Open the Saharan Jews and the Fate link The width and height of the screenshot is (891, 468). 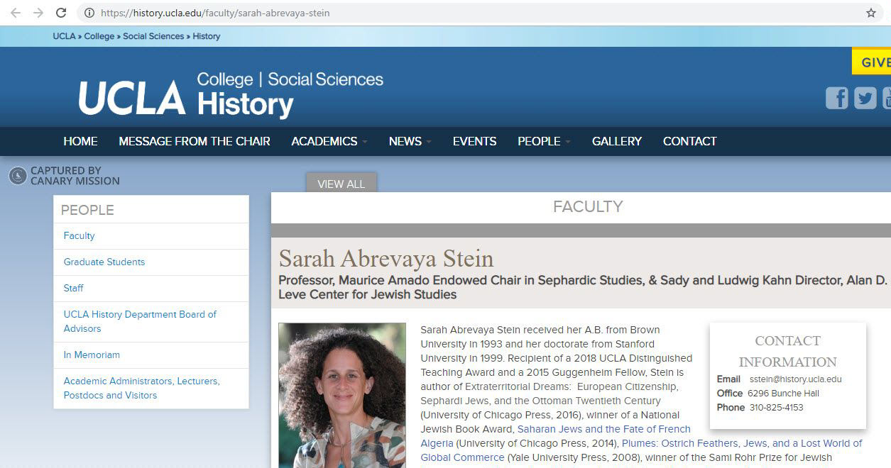[604, 429]
